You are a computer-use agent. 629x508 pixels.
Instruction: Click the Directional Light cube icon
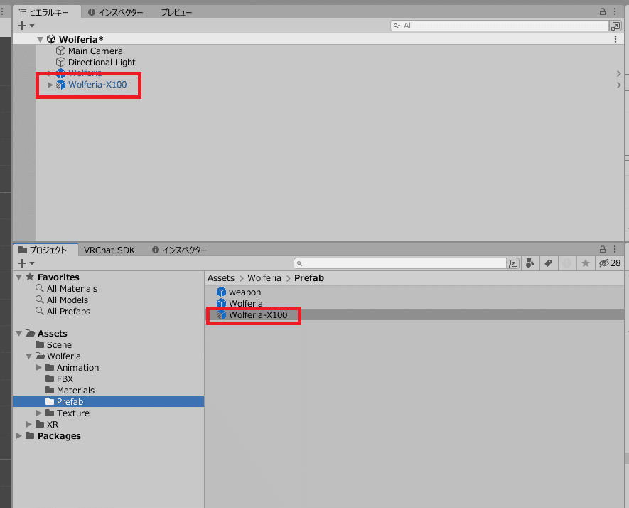60,62
